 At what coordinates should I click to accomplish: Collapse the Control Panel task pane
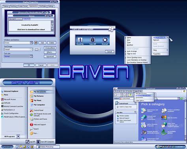click(x=135, y=103)
